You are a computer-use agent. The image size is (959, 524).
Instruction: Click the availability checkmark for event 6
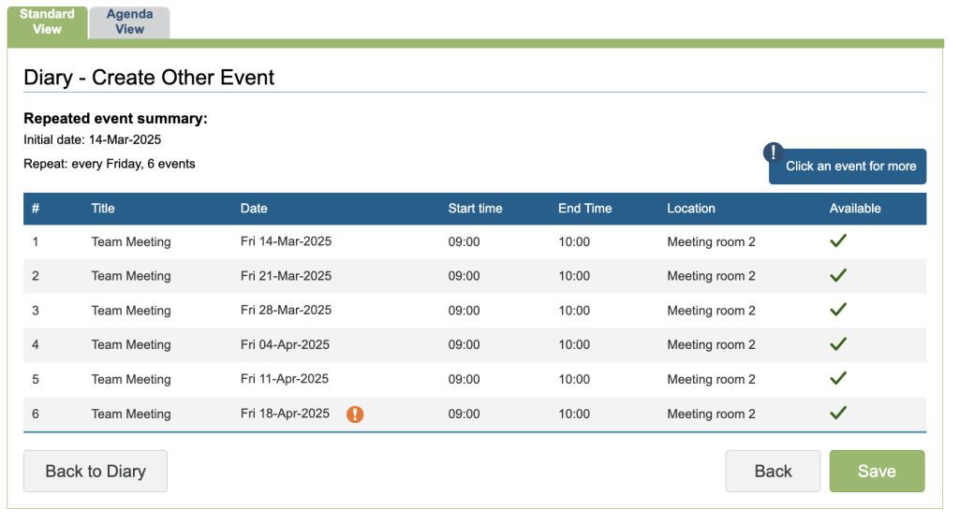(838, 413)
